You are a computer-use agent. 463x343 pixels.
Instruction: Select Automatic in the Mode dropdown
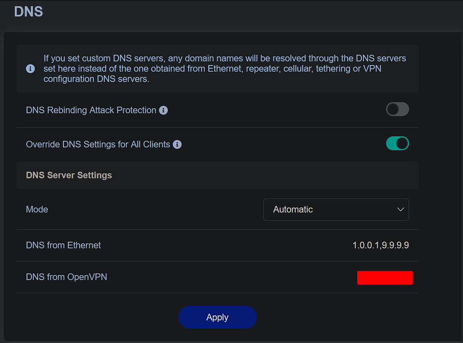pos(336,210)
